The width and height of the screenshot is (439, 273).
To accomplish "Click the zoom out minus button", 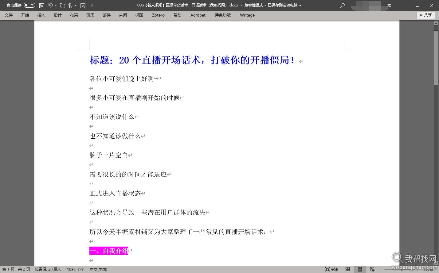I will 382,269.
